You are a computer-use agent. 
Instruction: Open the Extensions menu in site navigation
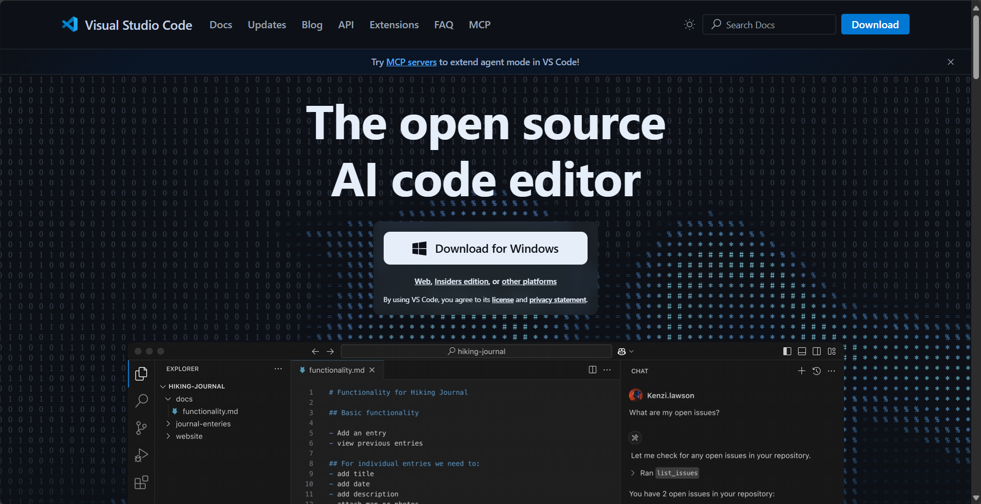[394, 25]
